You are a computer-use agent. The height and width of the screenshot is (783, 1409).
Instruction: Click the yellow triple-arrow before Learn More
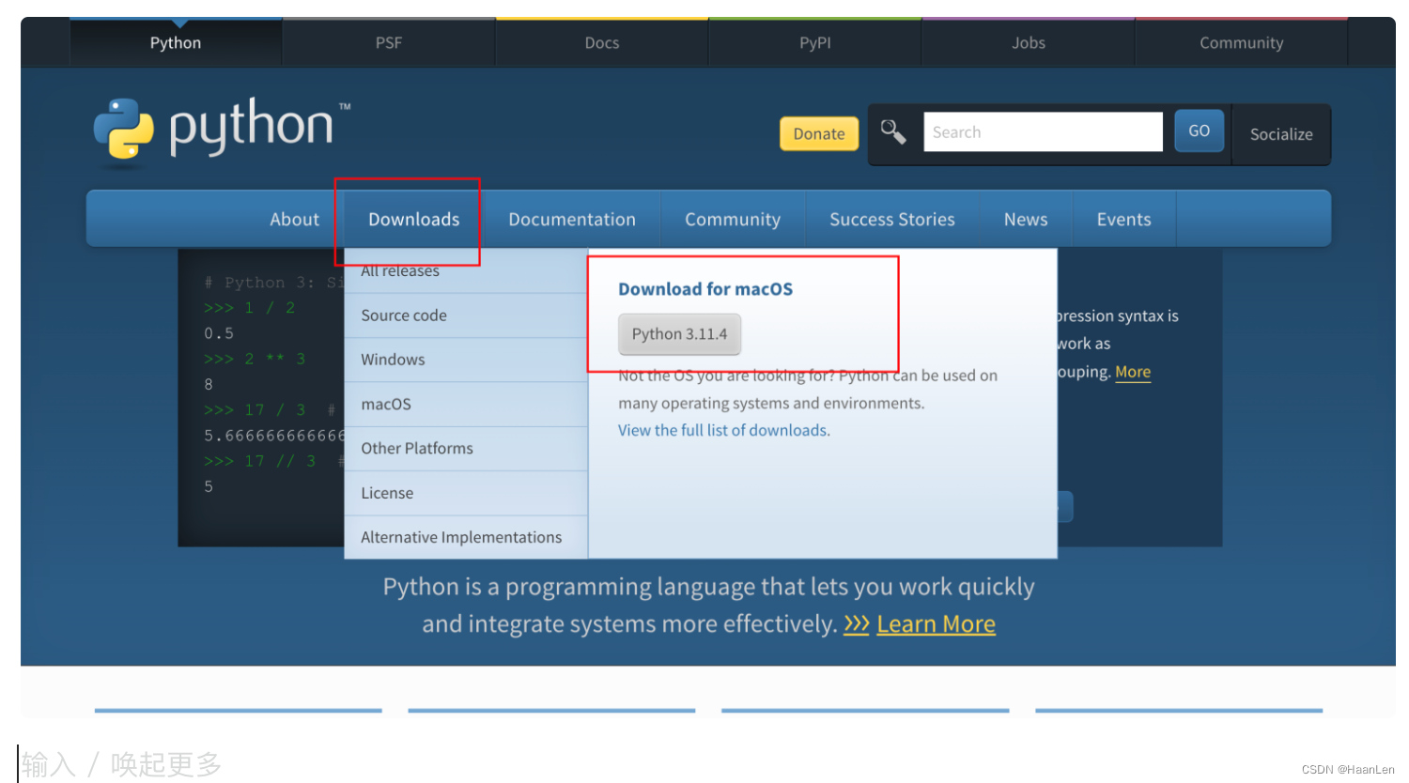click(x=857, y=624)
